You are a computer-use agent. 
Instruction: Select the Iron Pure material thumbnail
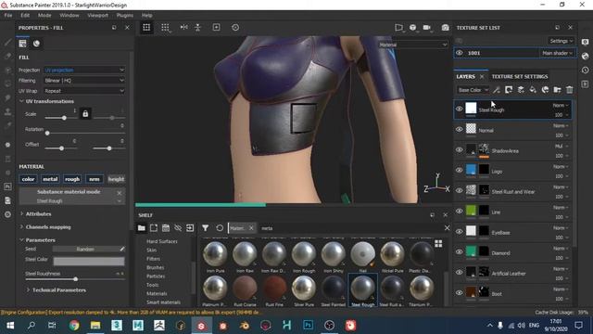click(x=215, y=257)
